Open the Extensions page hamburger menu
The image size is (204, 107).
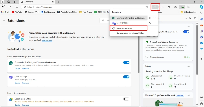tap(4, 20)
